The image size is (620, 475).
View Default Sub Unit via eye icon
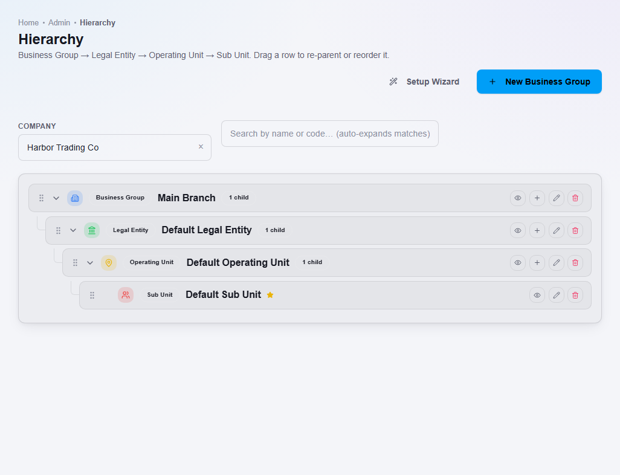click(537, 295)
